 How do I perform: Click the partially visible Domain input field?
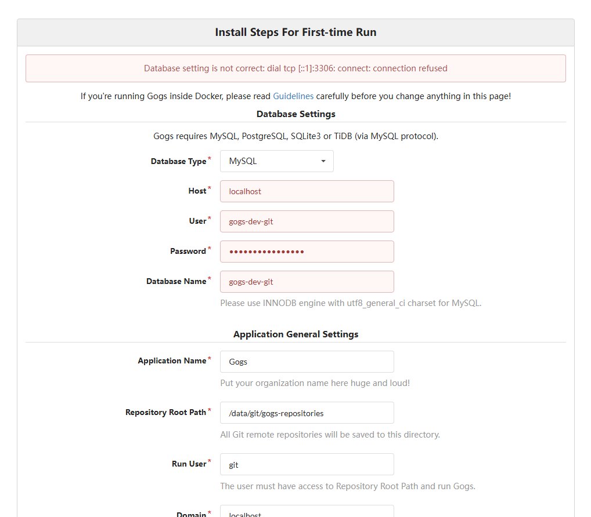(307, 511)
